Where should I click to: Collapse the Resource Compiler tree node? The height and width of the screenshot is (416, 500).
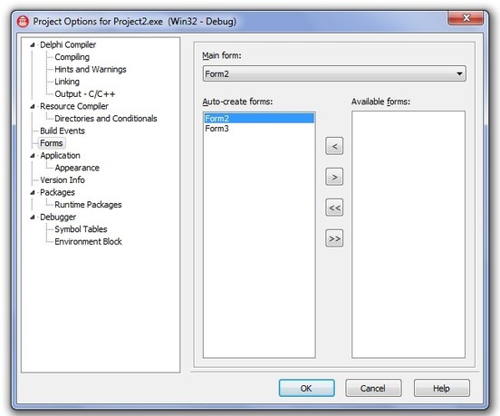point(33,107)
